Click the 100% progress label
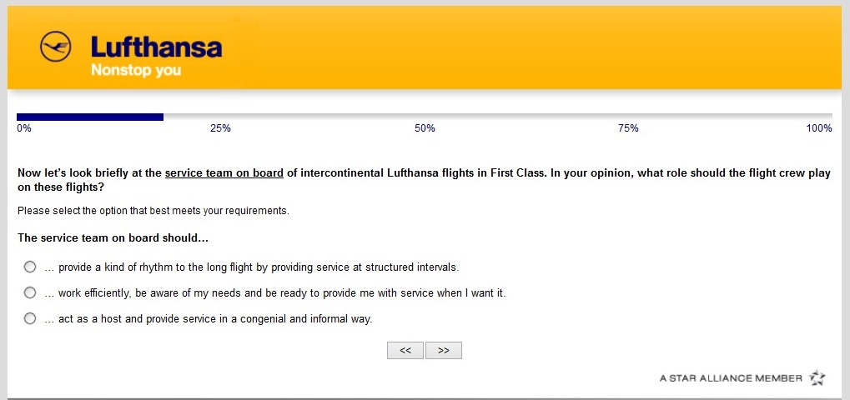This screenshot has height=400, width=850. click(819, 128)
